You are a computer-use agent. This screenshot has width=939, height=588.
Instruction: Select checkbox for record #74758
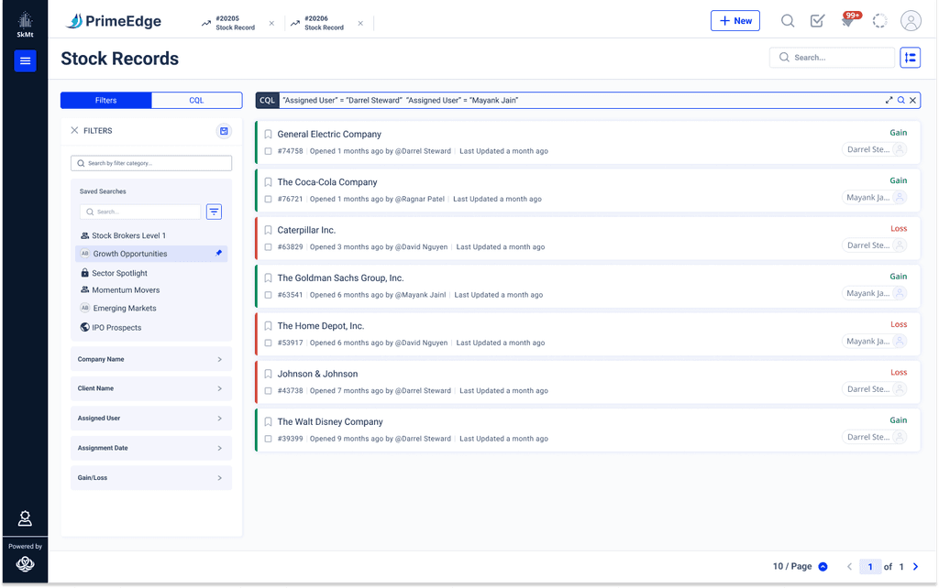click(x=269, y=151)
